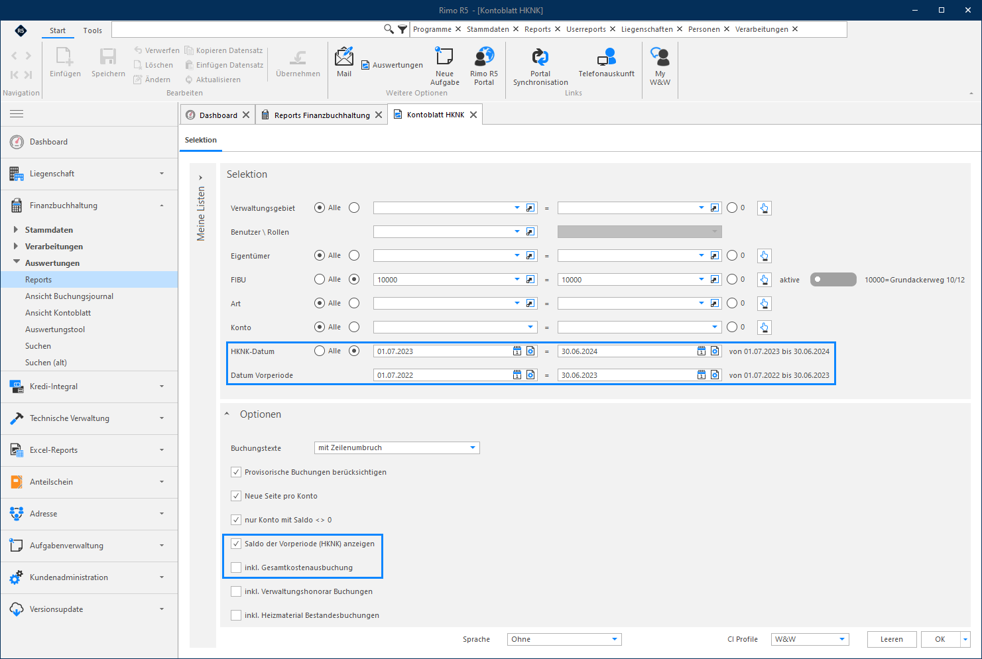Check inkl. Verwaltungshonorar Buchungen
Image resolution: width=982 pixels, height=659 pixels.
pos(236,591)
